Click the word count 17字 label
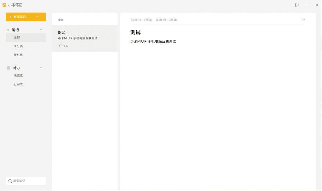 pyautogui.click(x=302, y=19)
